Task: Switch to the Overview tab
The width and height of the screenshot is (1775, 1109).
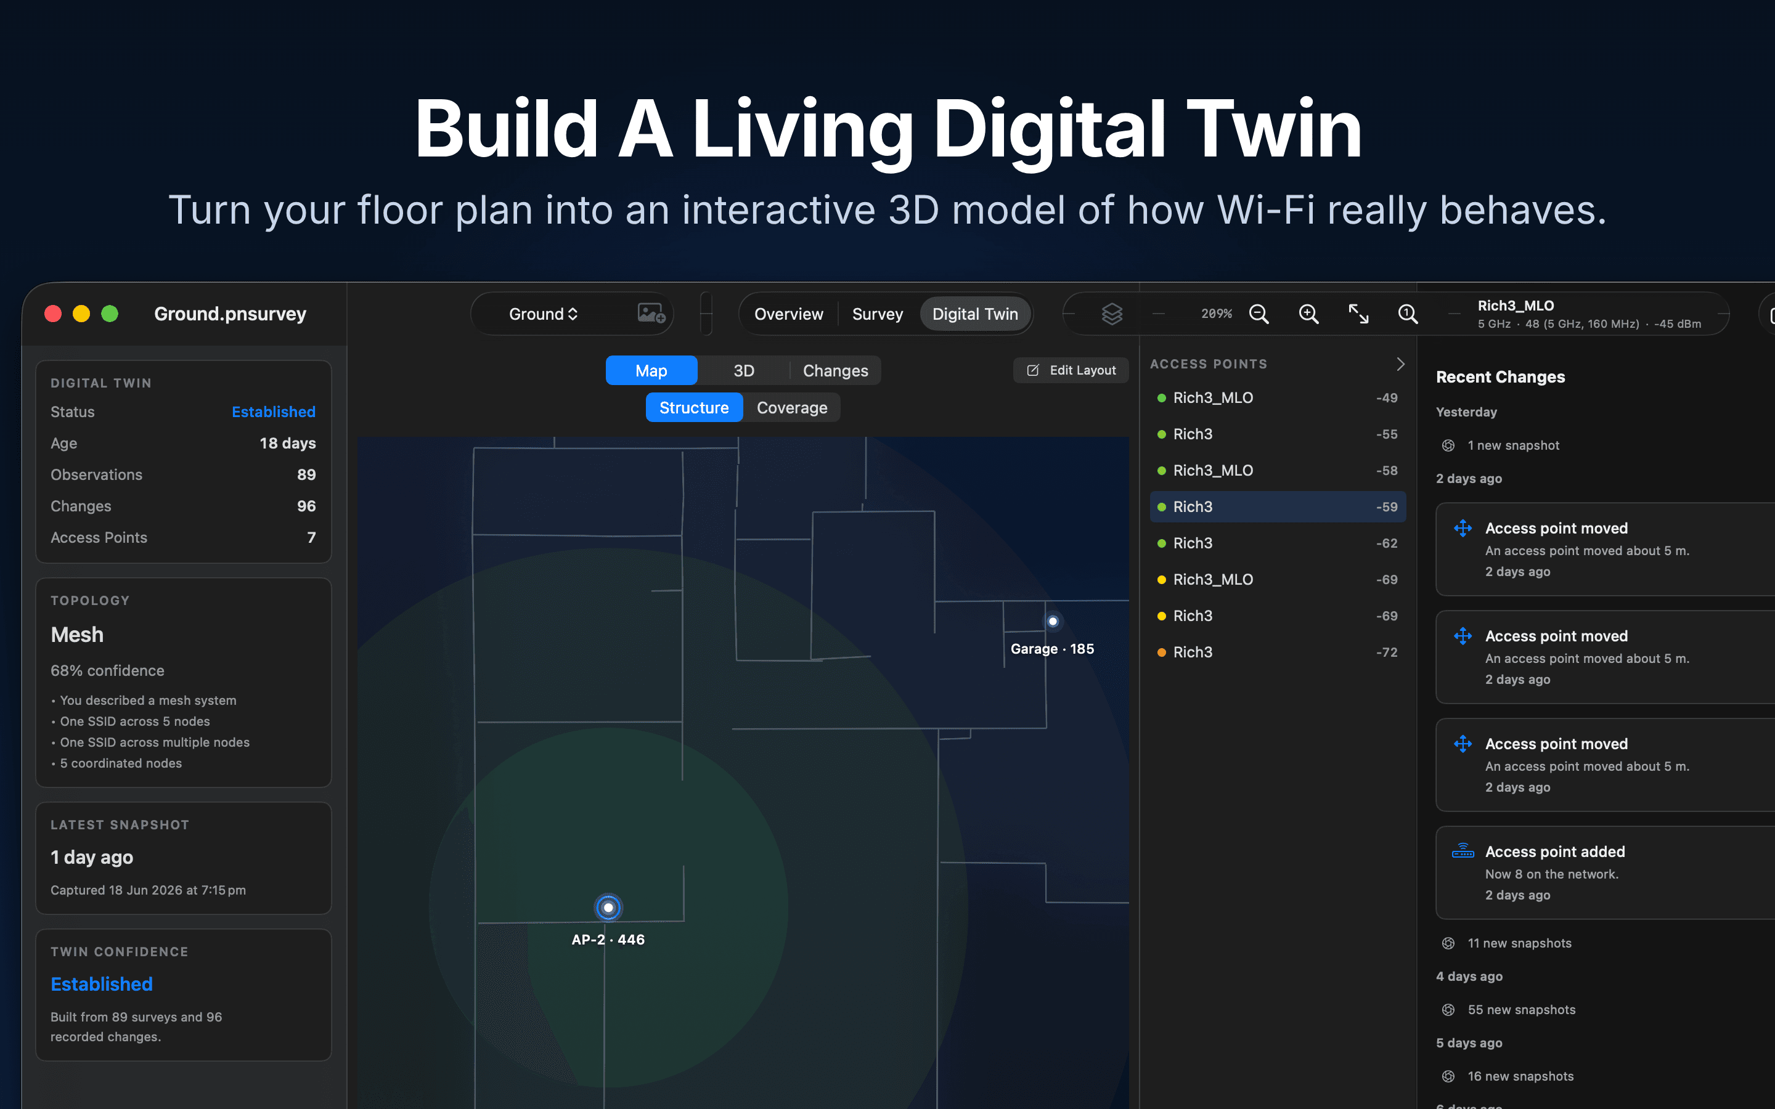Action: point(788,314)
